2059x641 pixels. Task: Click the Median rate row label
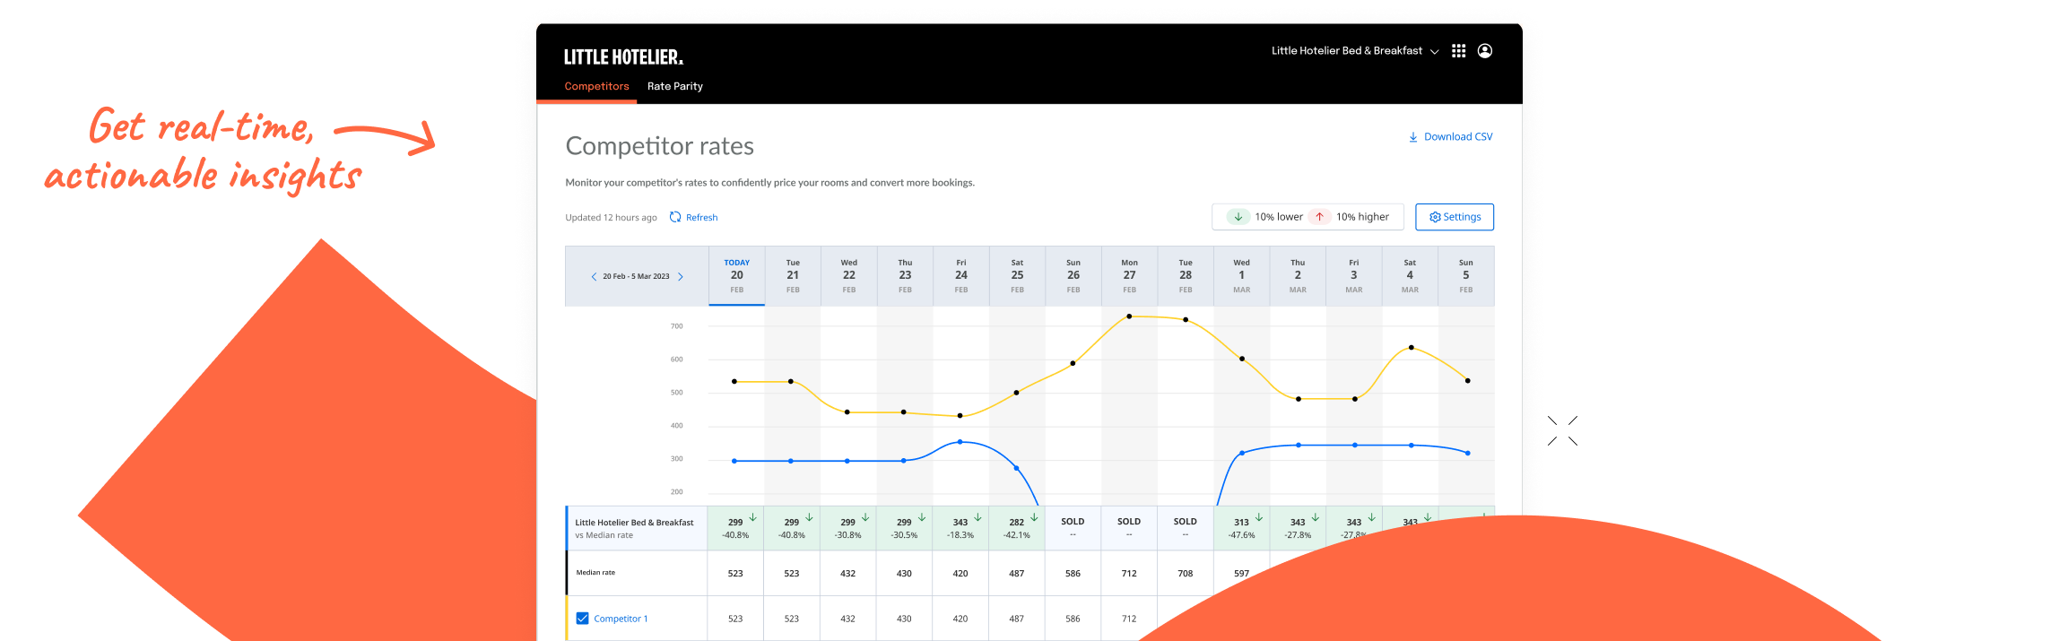pyautogui.click(x=595, y=572)
